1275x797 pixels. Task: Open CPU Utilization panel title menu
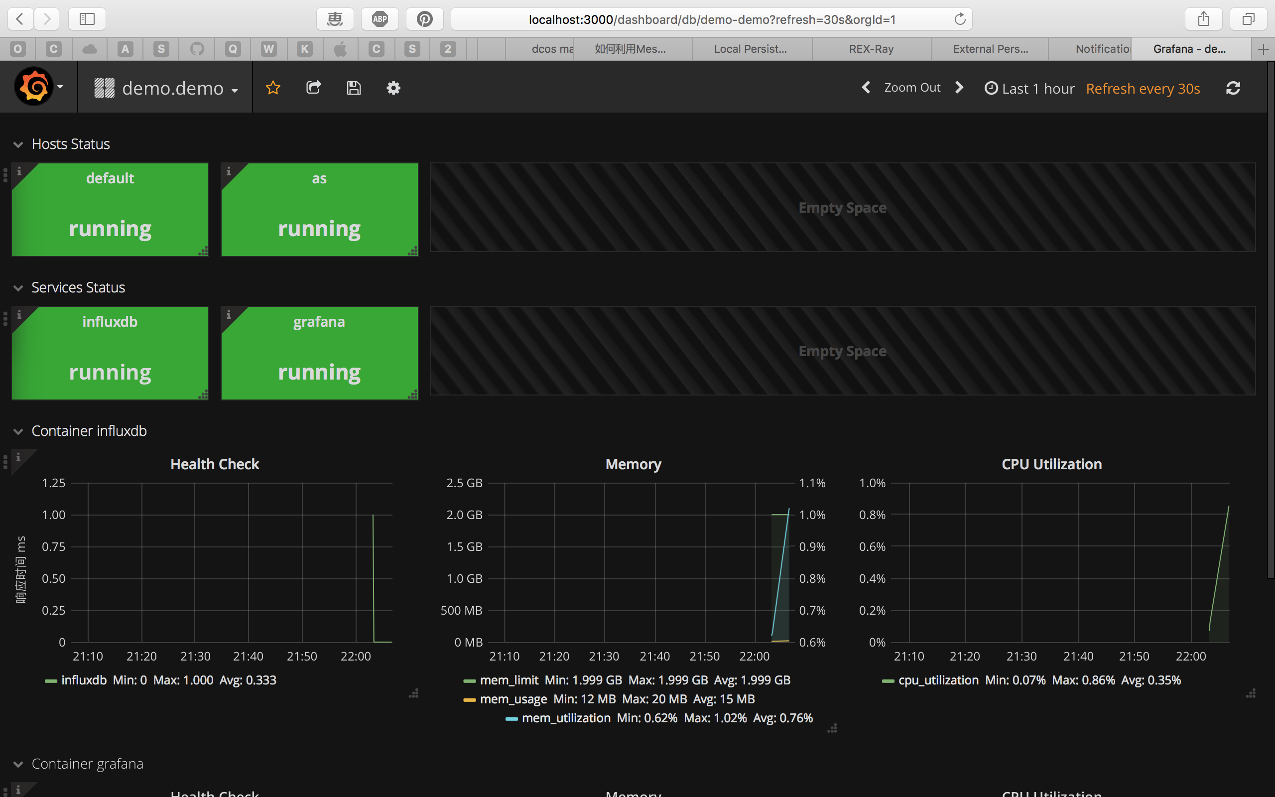[1051, 464]
